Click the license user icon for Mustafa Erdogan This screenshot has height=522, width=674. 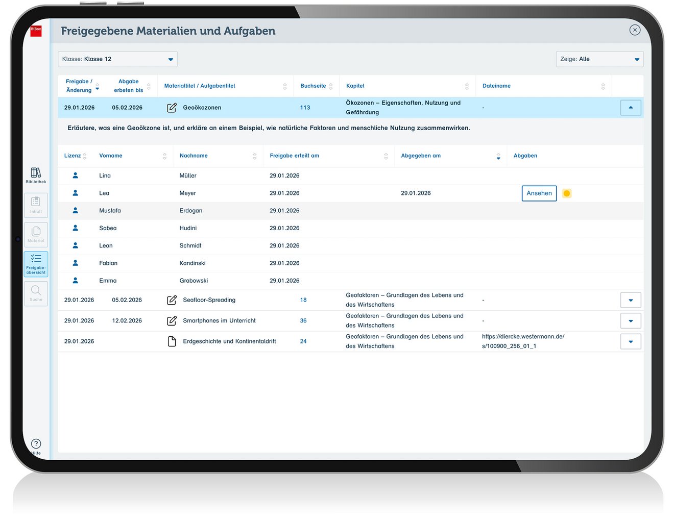coord(76,210)
